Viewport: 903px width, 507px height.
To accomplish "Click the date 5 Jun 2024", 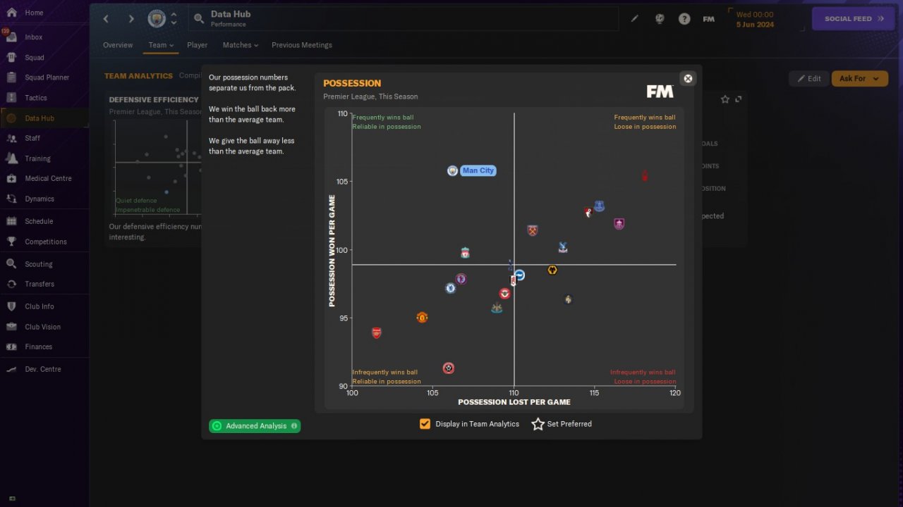I will (x=755, y=24).
